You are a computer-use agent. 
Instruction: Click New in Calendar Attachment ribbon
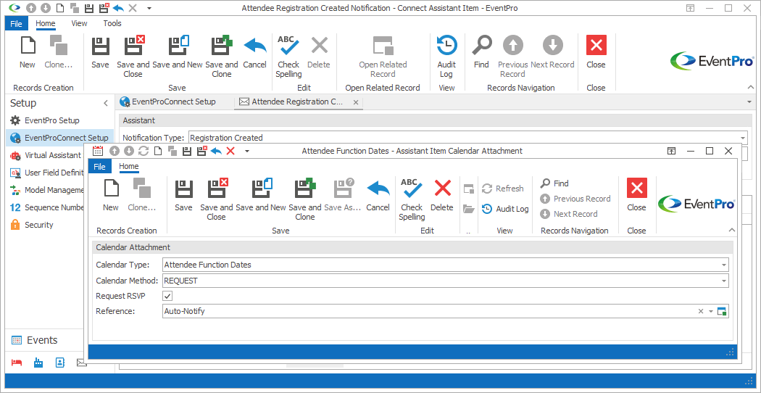[111, 195]
